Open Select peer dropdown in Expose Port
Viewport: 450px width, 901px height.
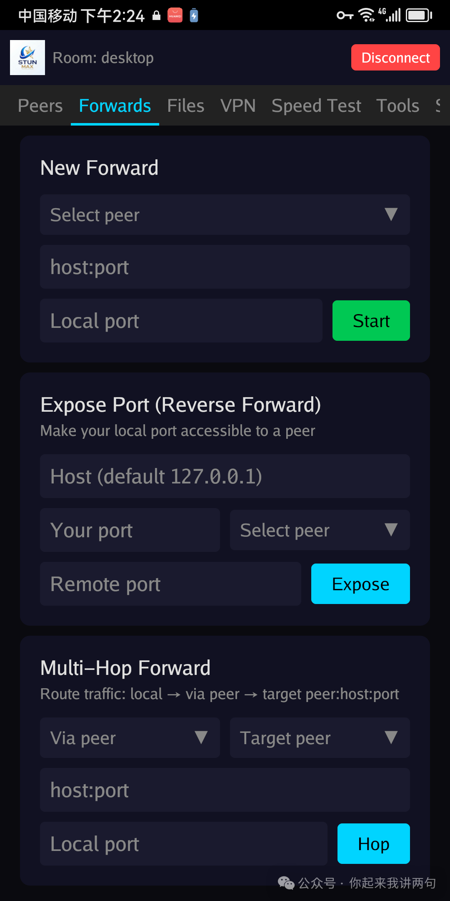(x=320, y=530)
